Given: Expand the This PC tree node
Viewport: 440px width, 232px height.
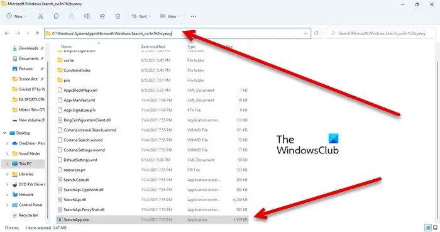Looking at the screenshot, I should 7,164.
